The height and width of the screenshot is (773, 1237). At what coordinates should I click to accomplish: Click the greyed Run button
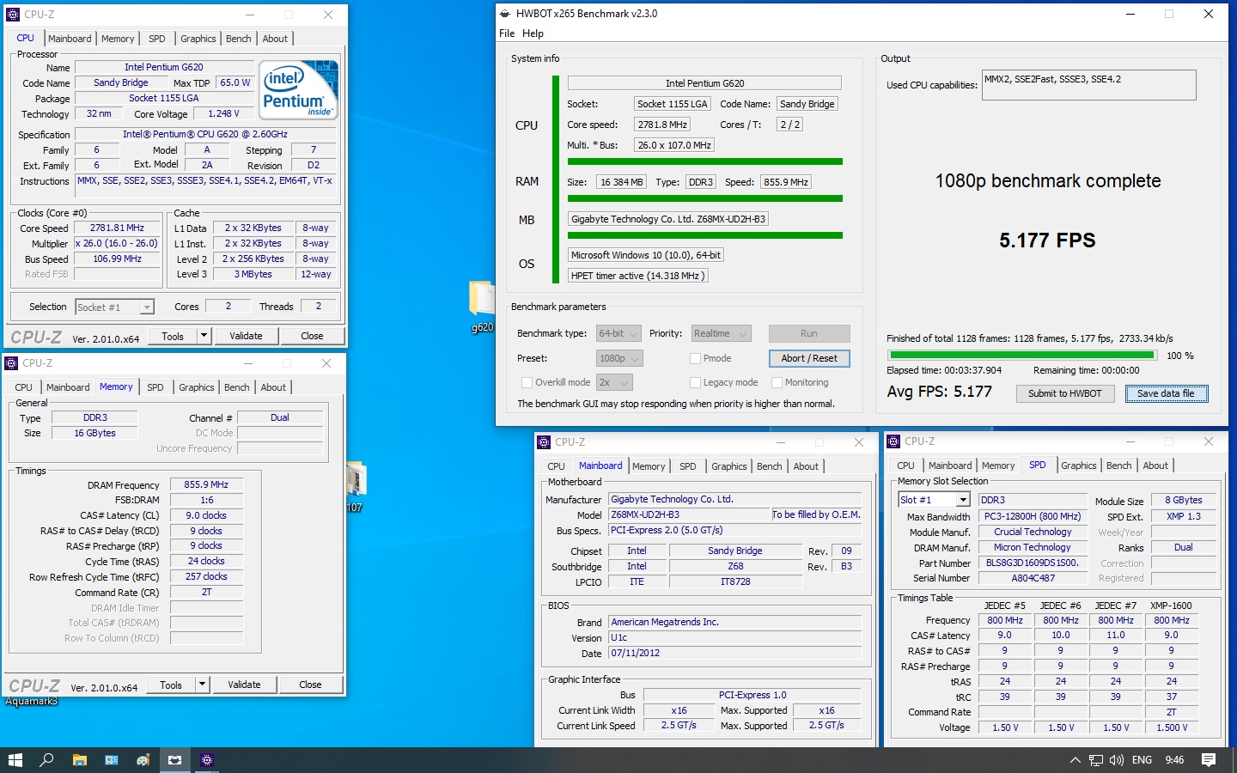point(809,333)
